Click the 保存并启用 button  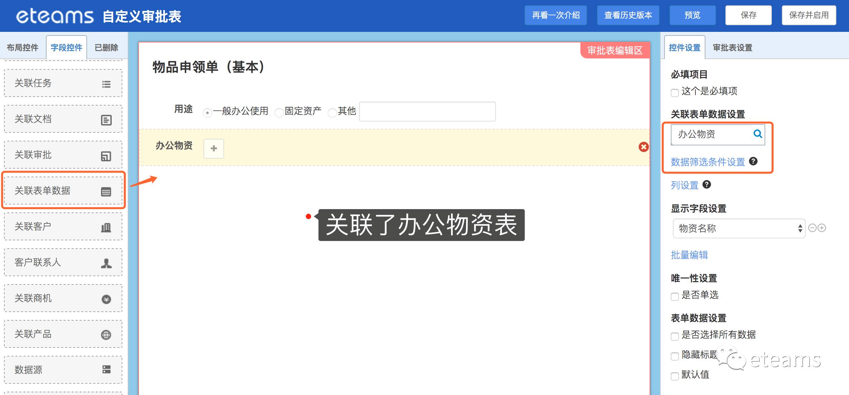808,15
